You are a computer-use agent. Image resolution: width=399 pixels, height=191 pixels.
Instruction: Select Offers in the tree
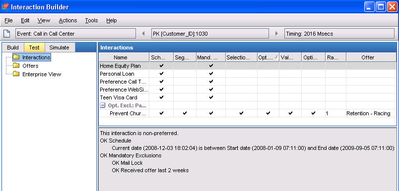pyautogui.click(x=30, y=66)
